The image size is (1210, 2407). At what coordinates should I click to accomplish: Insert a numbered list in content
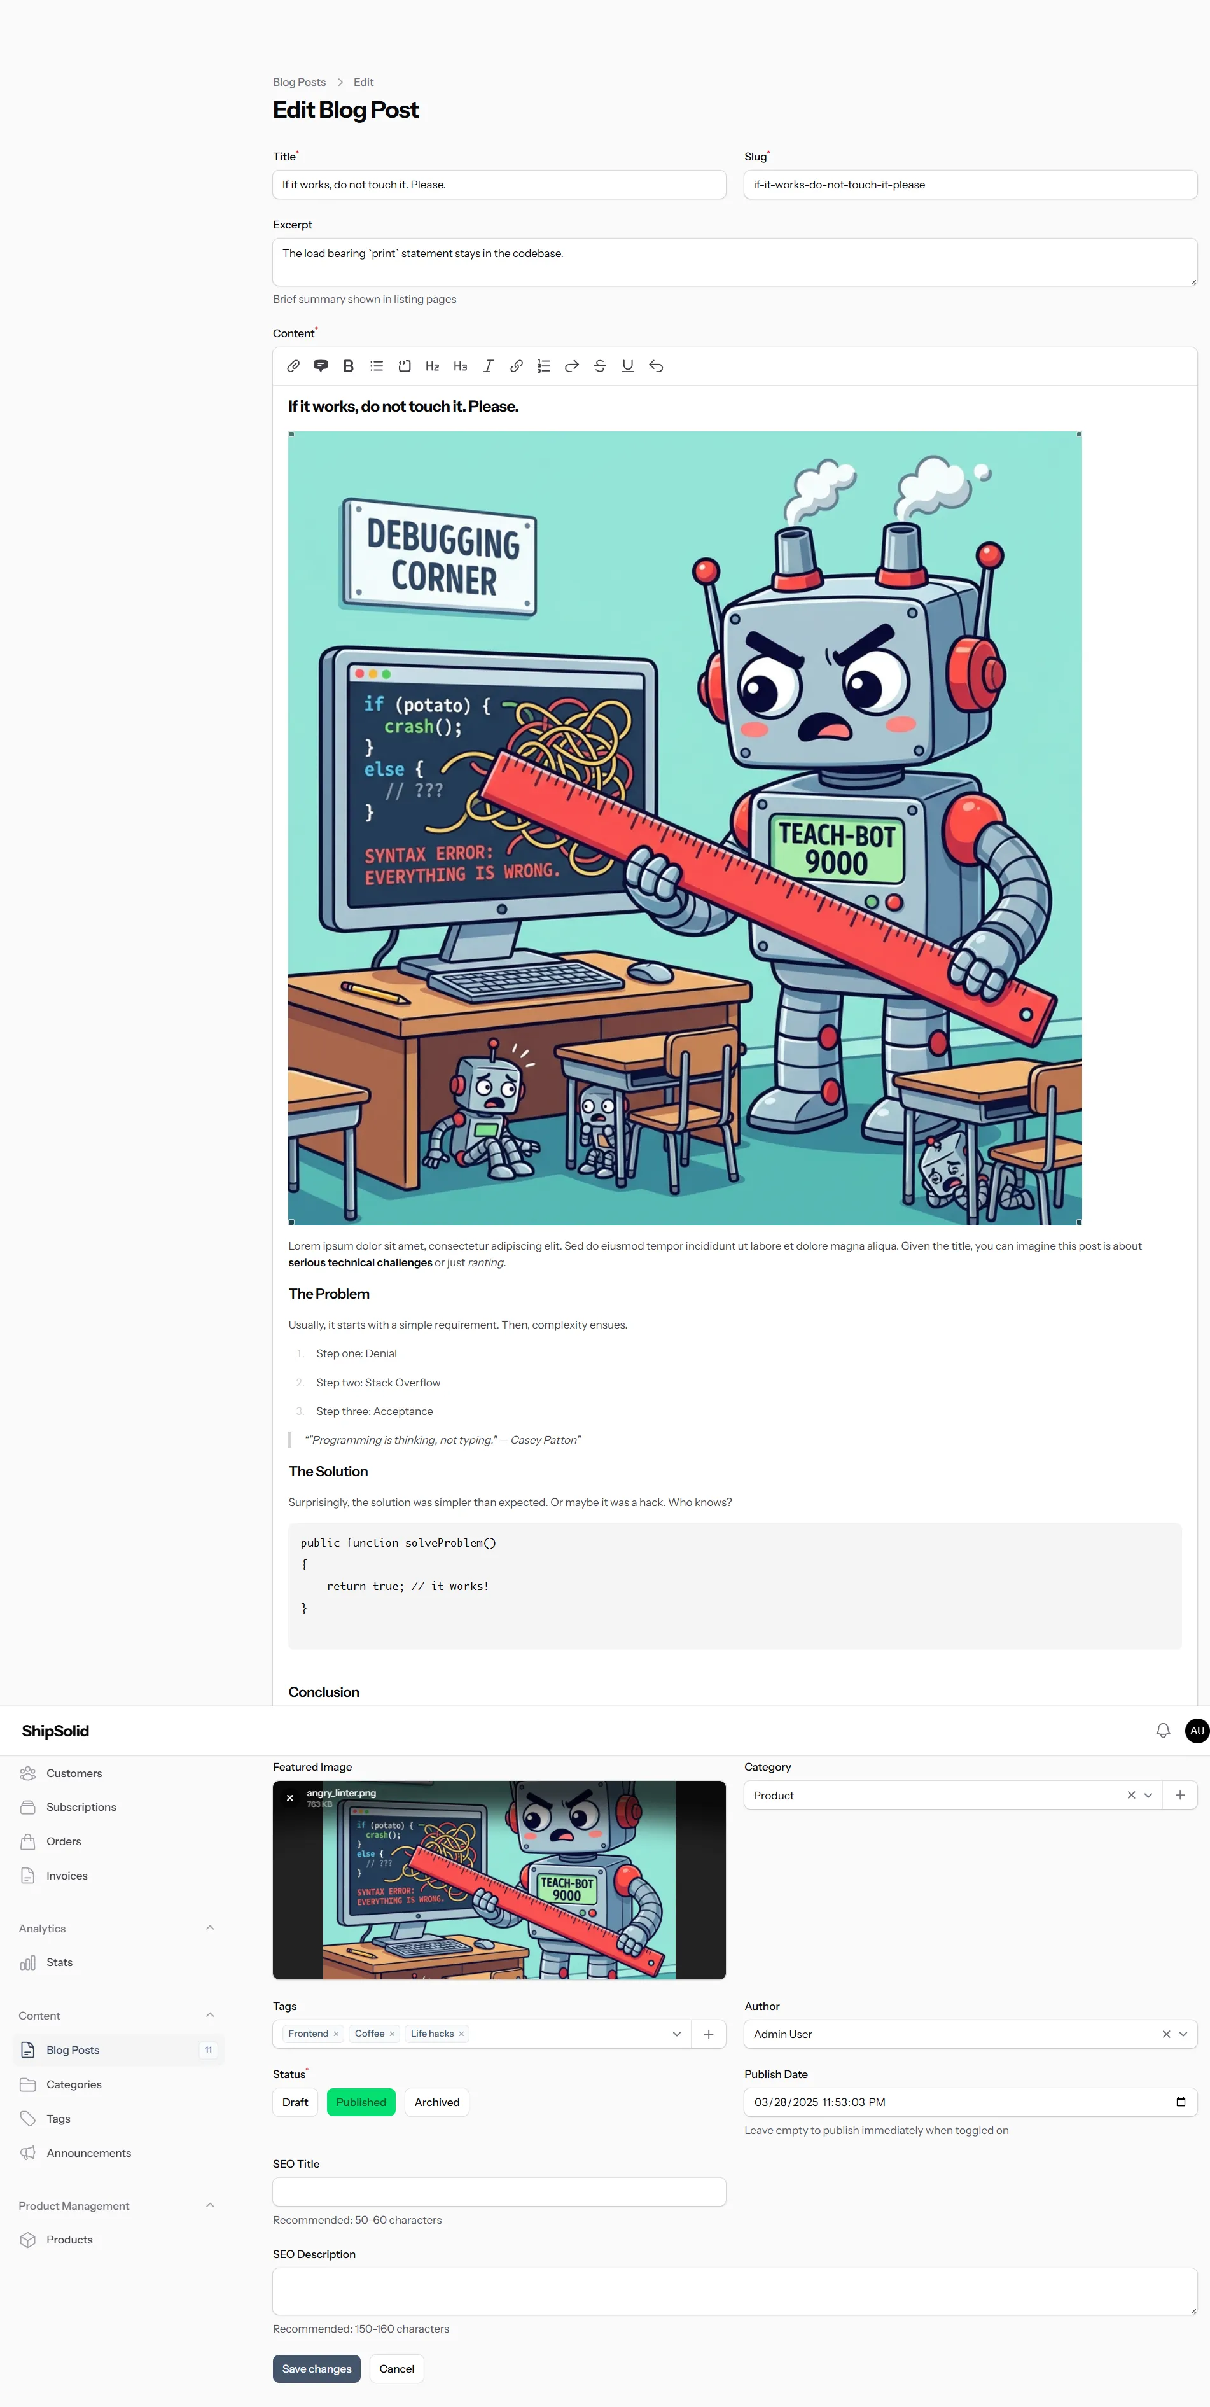[x=544, y=366]
